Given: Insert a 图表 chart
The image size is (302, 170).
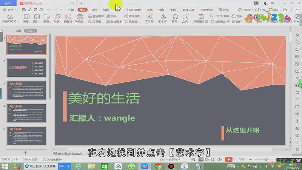Looking at the screenshot, I should tap(111, 16).
